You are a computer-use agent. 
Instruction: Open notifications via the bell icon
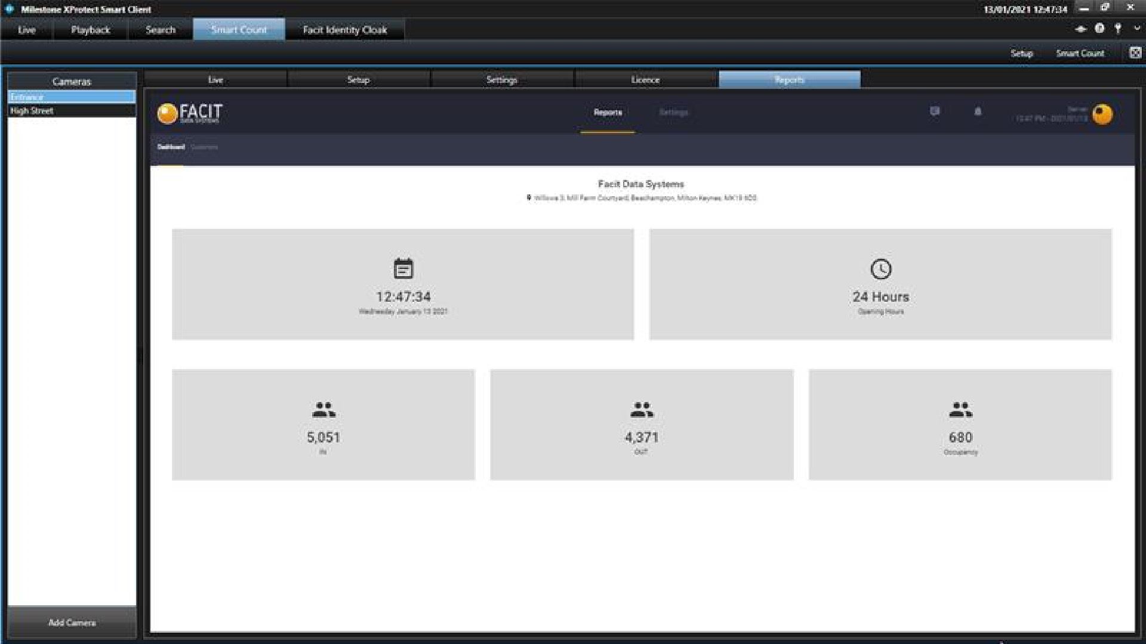click(978, 112)
